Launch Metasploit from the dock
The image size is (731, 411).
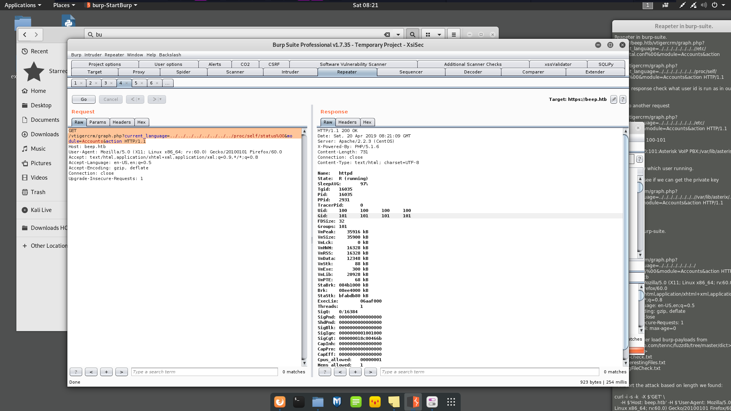[x=337, y=402]
